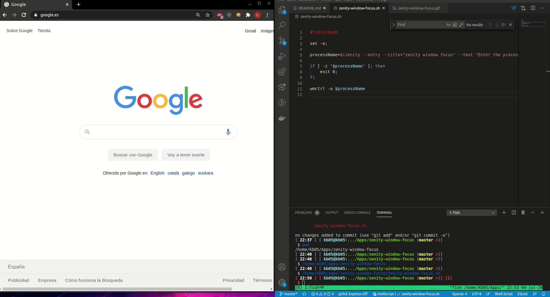
Task: Reload the Google page in Chrome
Action: tap(24, 15)
